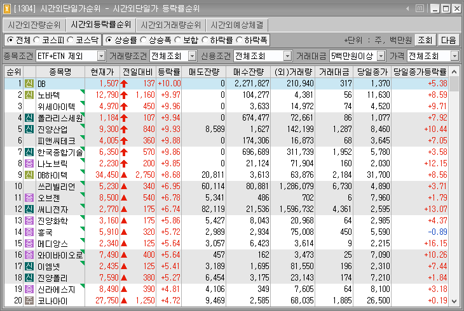Image resolution: width=464 pixels, height=311 pixels.
Task: Click the 신 badge next to DB하이텍
Action: coord(29,175)
